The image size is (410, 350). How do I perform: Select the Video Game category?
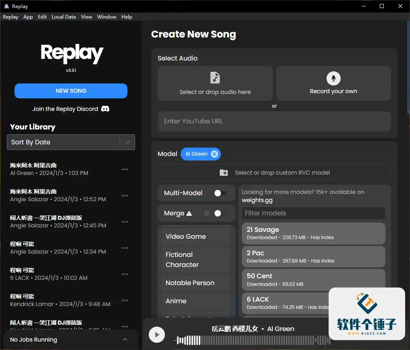point(195,236)
